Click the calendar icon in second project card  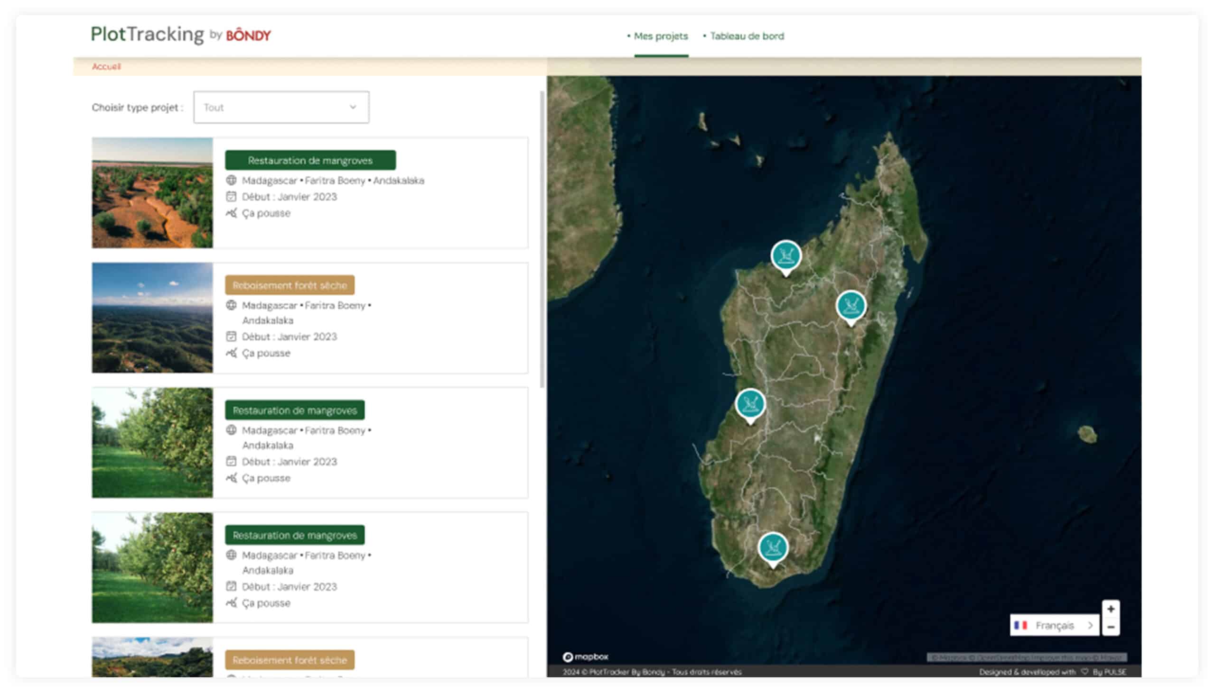click(x=231, y=337)
